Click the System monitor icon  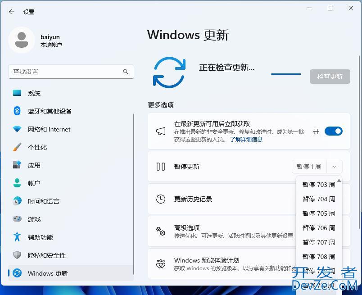pos(17,93)
